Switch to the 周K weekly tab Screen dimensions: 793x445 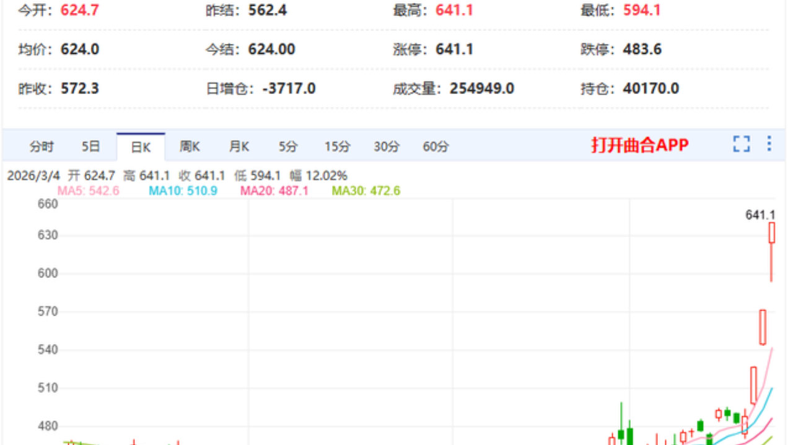click(x=190, y=146)
